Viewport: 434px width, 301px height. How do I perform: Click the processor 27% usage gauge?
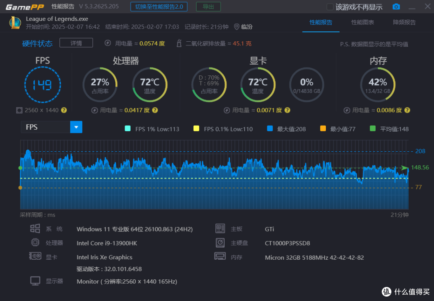tap(100, 85)
